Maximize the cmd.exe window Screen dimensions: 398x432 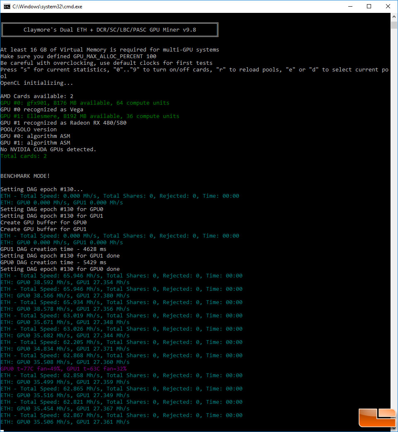click(369, 6)
